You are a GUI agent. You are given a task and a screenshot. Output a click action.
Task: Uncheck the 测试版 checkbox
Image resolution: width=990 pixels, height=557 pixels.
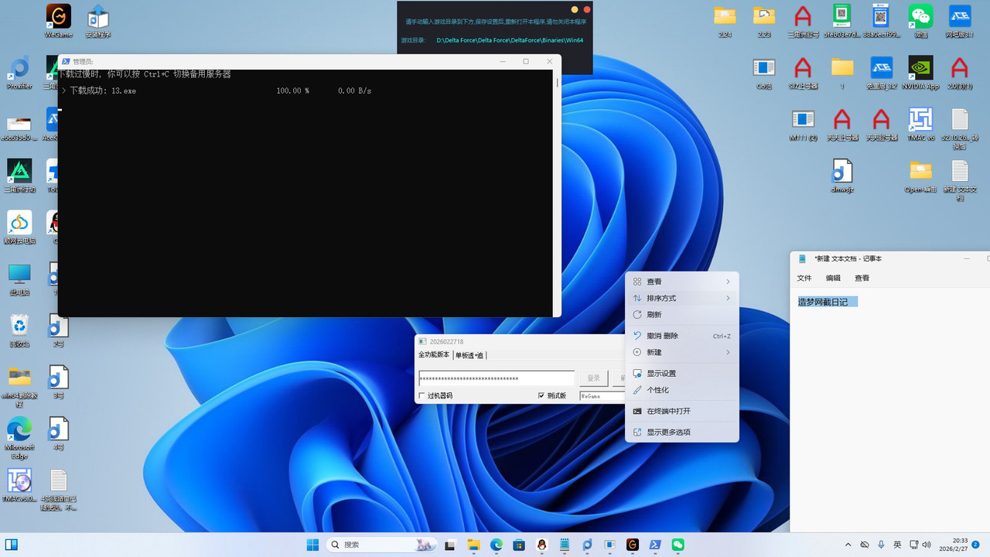click(x=541, y=395)
